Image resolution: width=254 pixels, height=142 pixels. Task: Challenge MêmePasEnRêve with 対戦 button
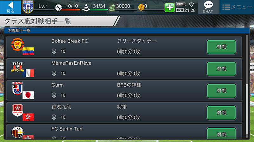[221, 69]
